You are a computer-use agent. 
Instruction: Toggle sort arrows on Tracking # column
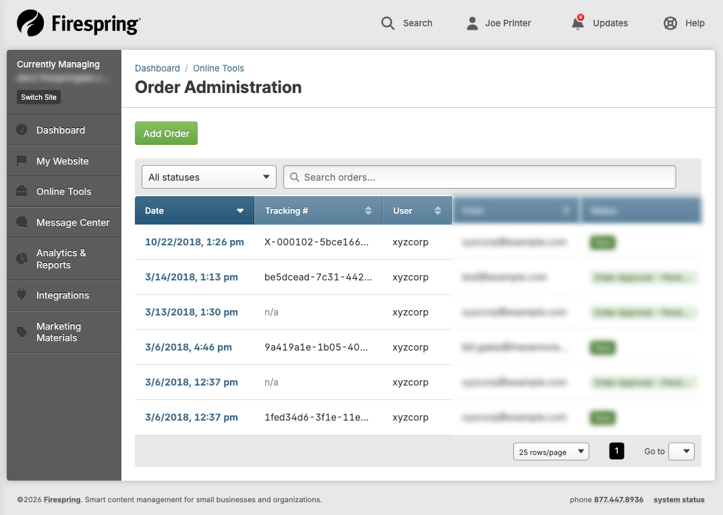tap(368, 211)
